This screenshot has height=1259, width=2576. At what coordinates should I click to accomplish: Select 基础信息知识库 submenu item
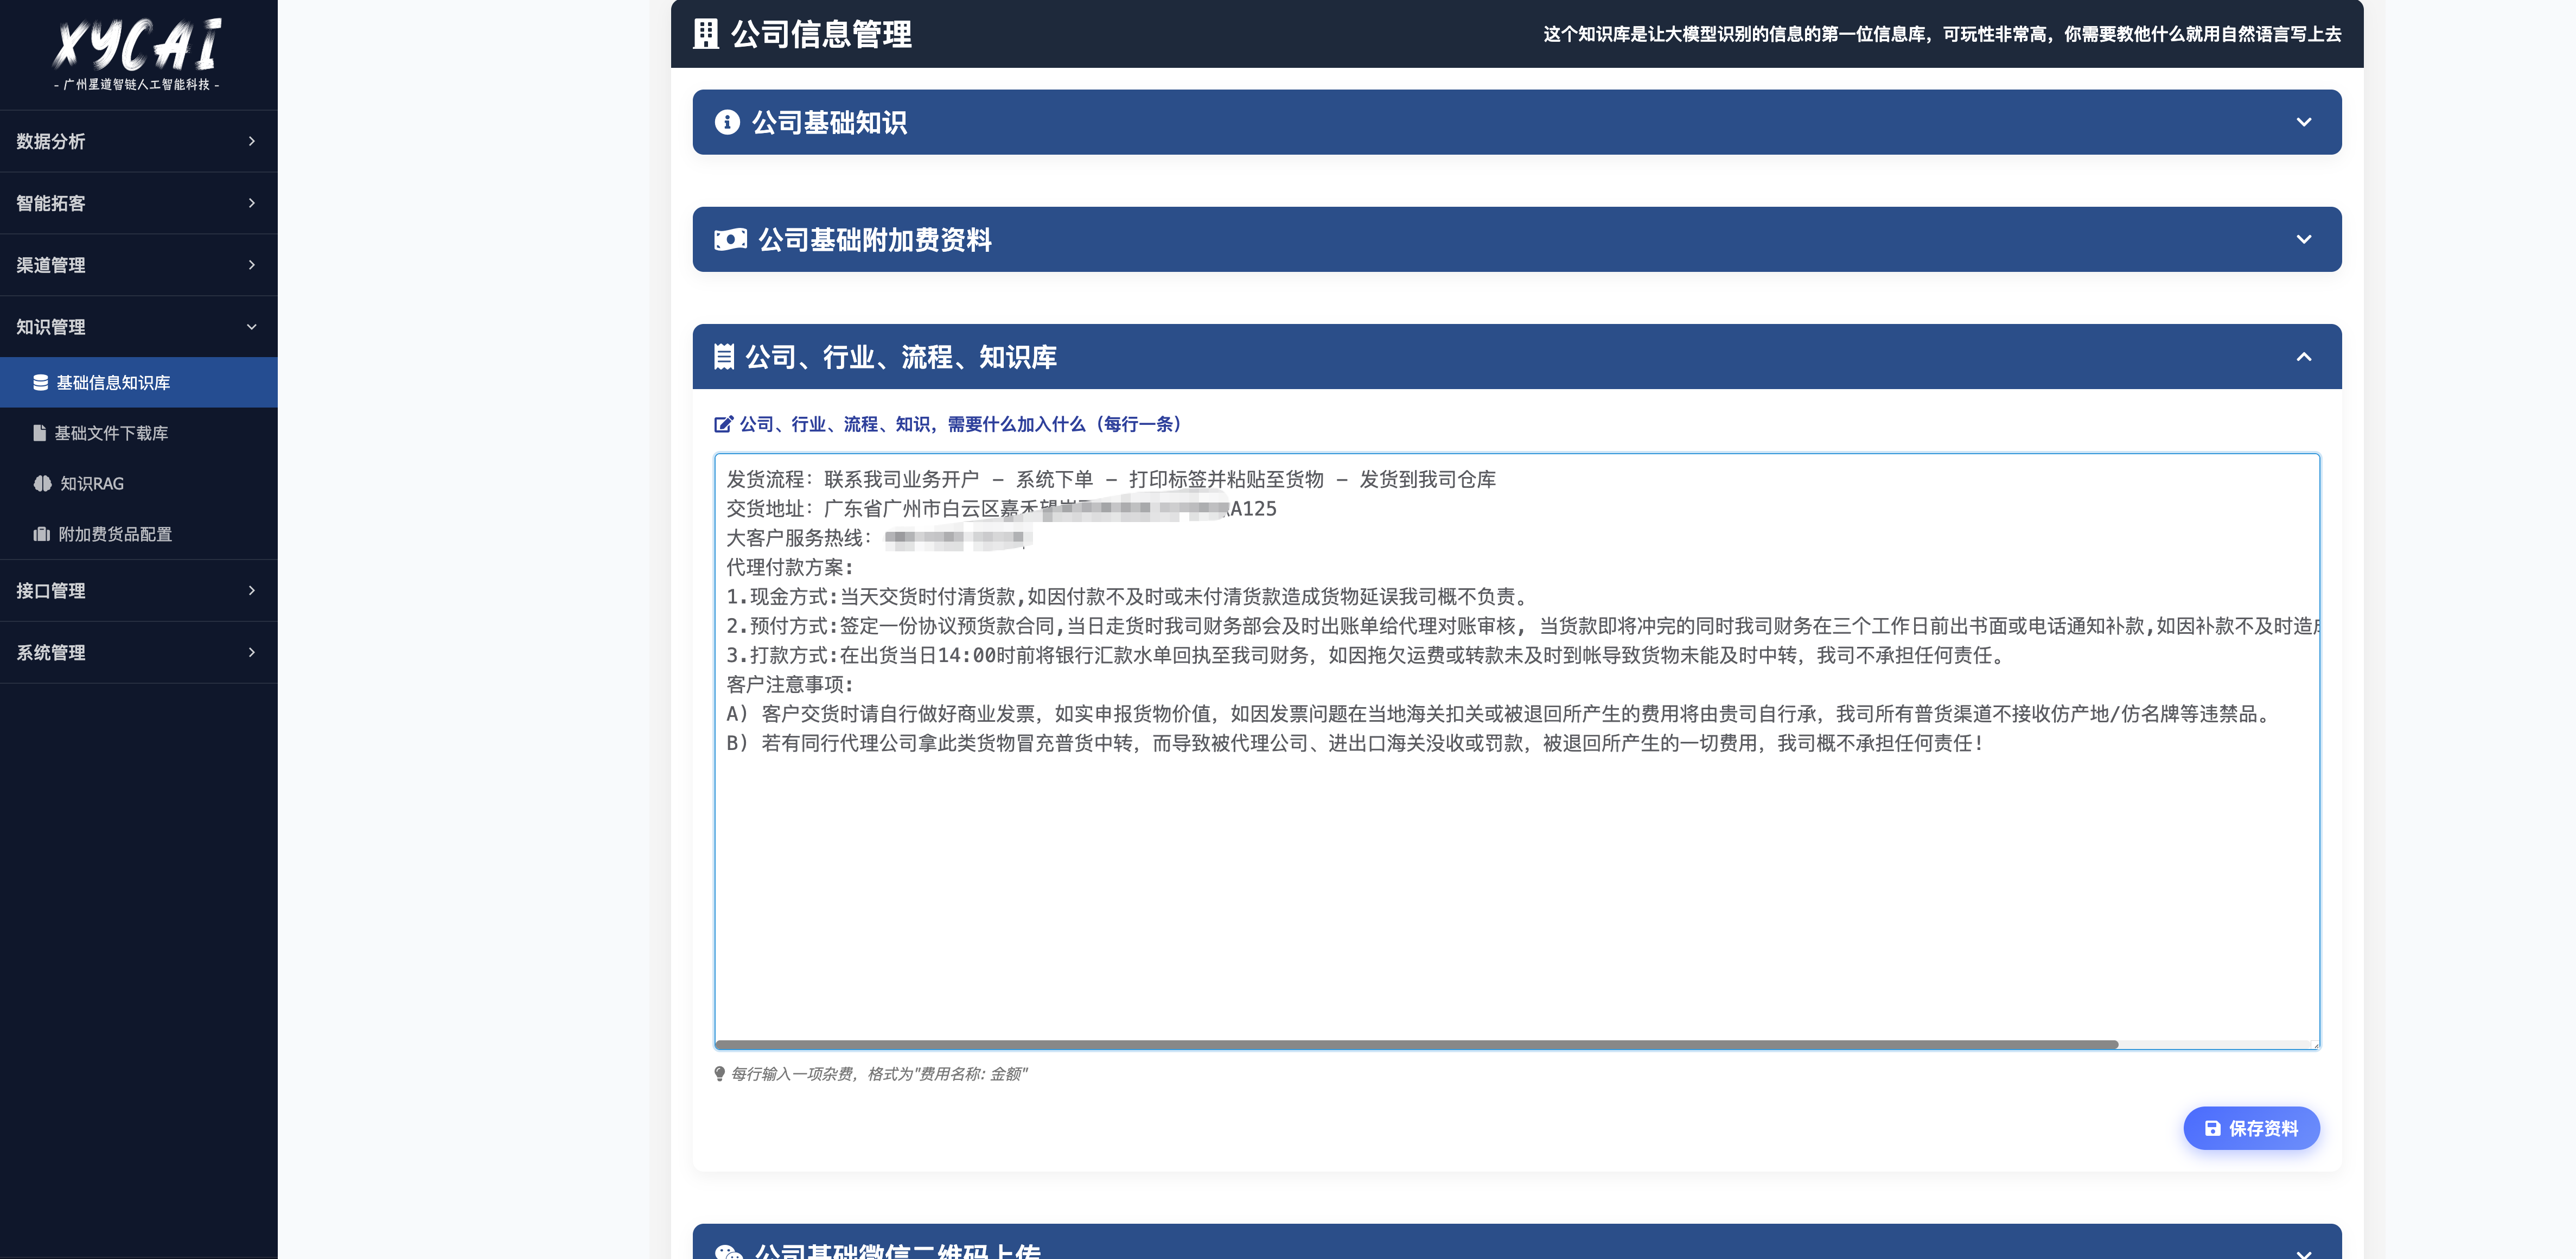click(x=138, y=383)
